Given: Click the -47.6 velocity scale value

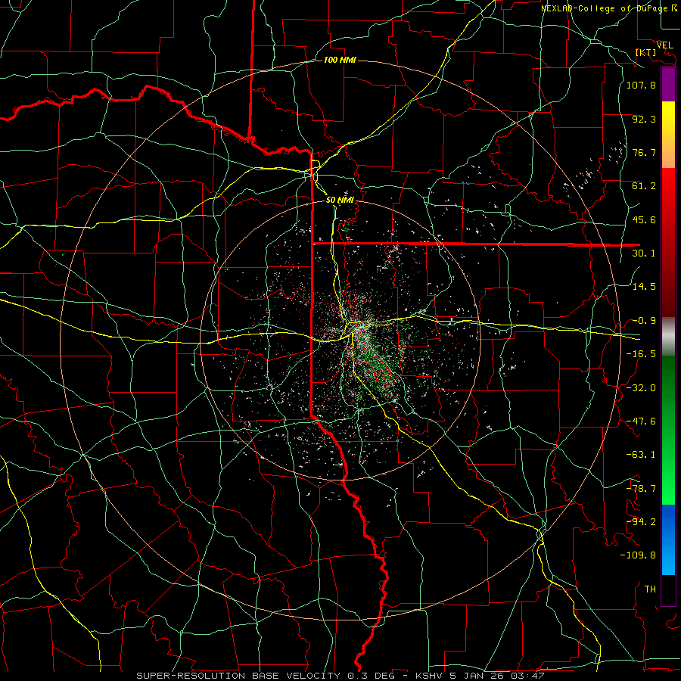Looking at the screenshot, I should (x=641, y=421).
